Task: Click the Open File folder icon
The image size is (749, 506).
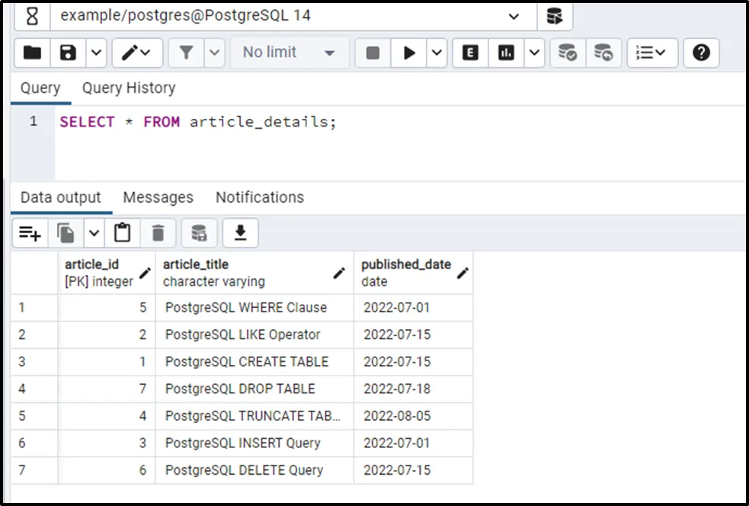Action: point(32,53)
